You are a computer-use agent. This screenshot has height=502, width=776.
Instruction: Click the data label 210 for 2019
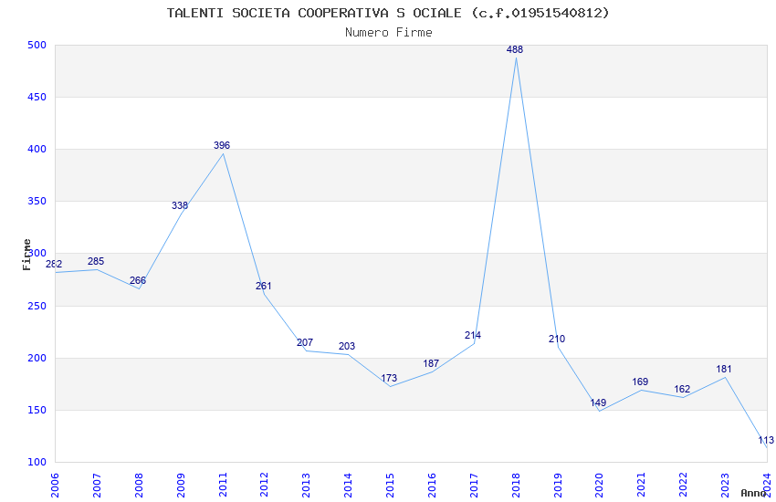click(557, 340)
